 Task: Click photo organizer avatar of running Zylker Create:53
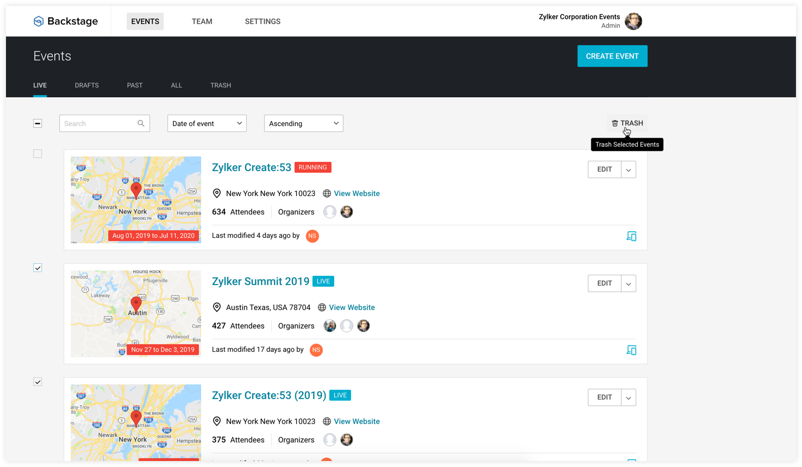coord(347,212)
